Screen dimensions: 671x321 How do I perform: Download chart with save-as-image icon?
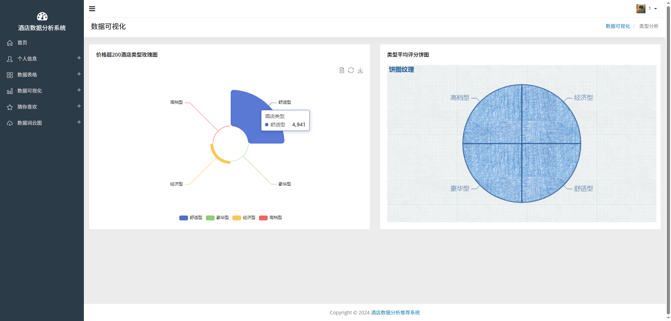[360, 70]
